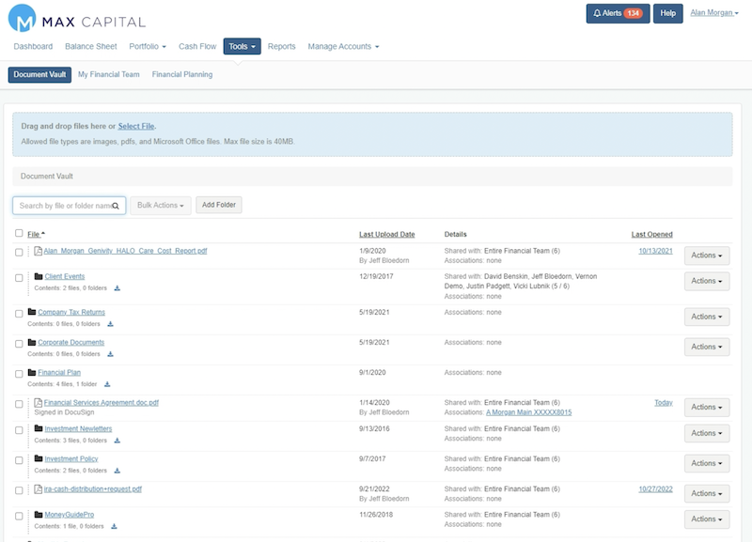Navigate to Cash Flow
Image resolution: width=752 pixels, height=542 pixels.
click(197, 46)
